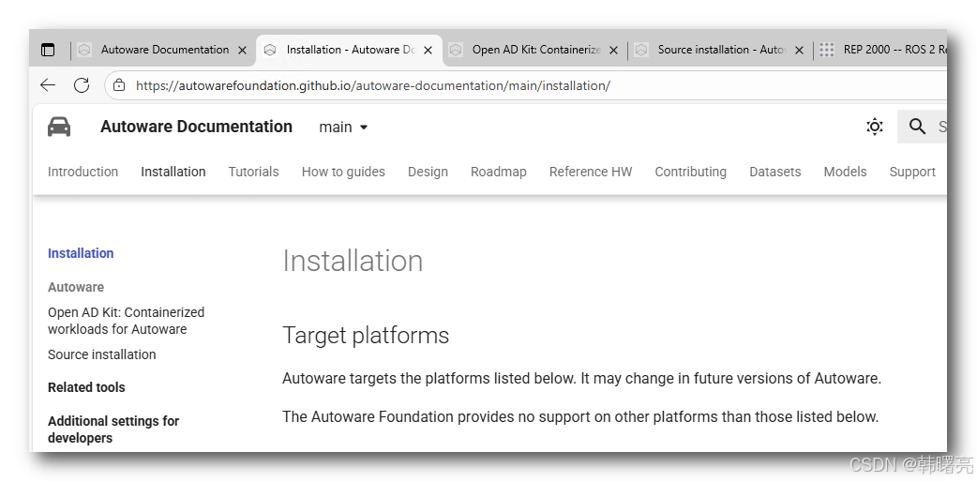This screenshot has height=482, width=977.
Task: Click the search magnifier icon
Action: 917,127
